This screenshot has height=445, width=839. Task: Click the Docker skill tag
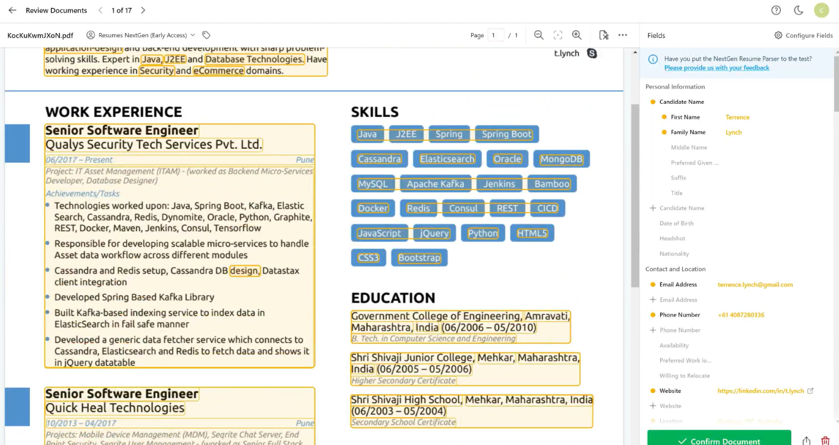[373, 209]
